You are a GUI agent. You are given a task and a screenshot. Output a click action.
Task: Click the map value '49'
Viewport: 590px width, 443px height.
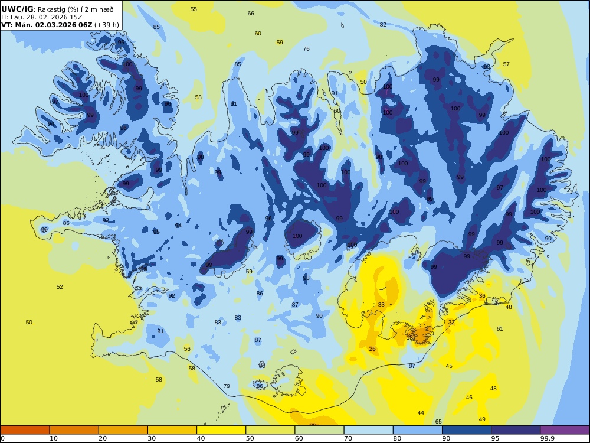point(482,419)
